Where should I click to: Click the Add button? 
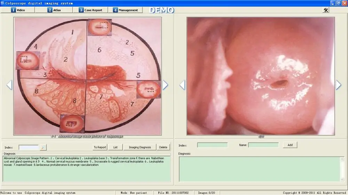pyautogui.click(x=290, y=145)
